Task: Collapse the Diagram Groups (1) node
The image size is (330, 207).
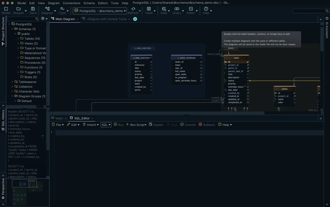Action: (x=12, y=96)
